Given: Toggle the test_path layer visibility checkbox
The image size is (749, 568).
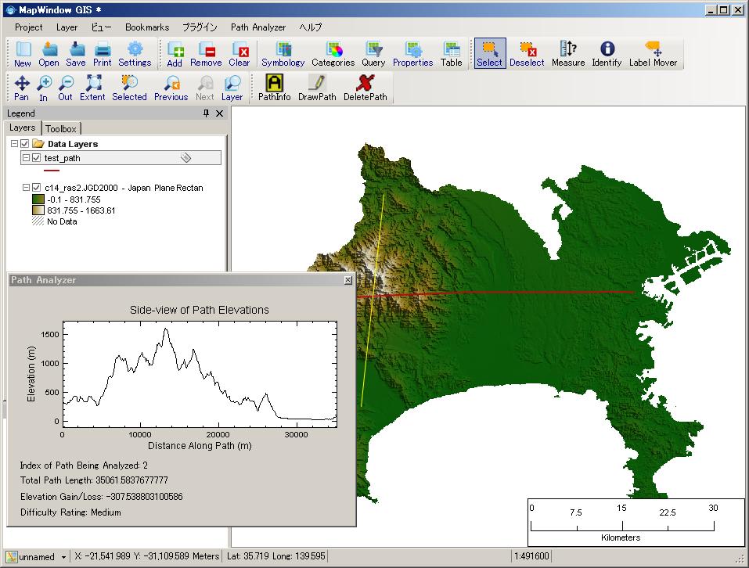Looking at the screenshot, I should coord(36,158).
